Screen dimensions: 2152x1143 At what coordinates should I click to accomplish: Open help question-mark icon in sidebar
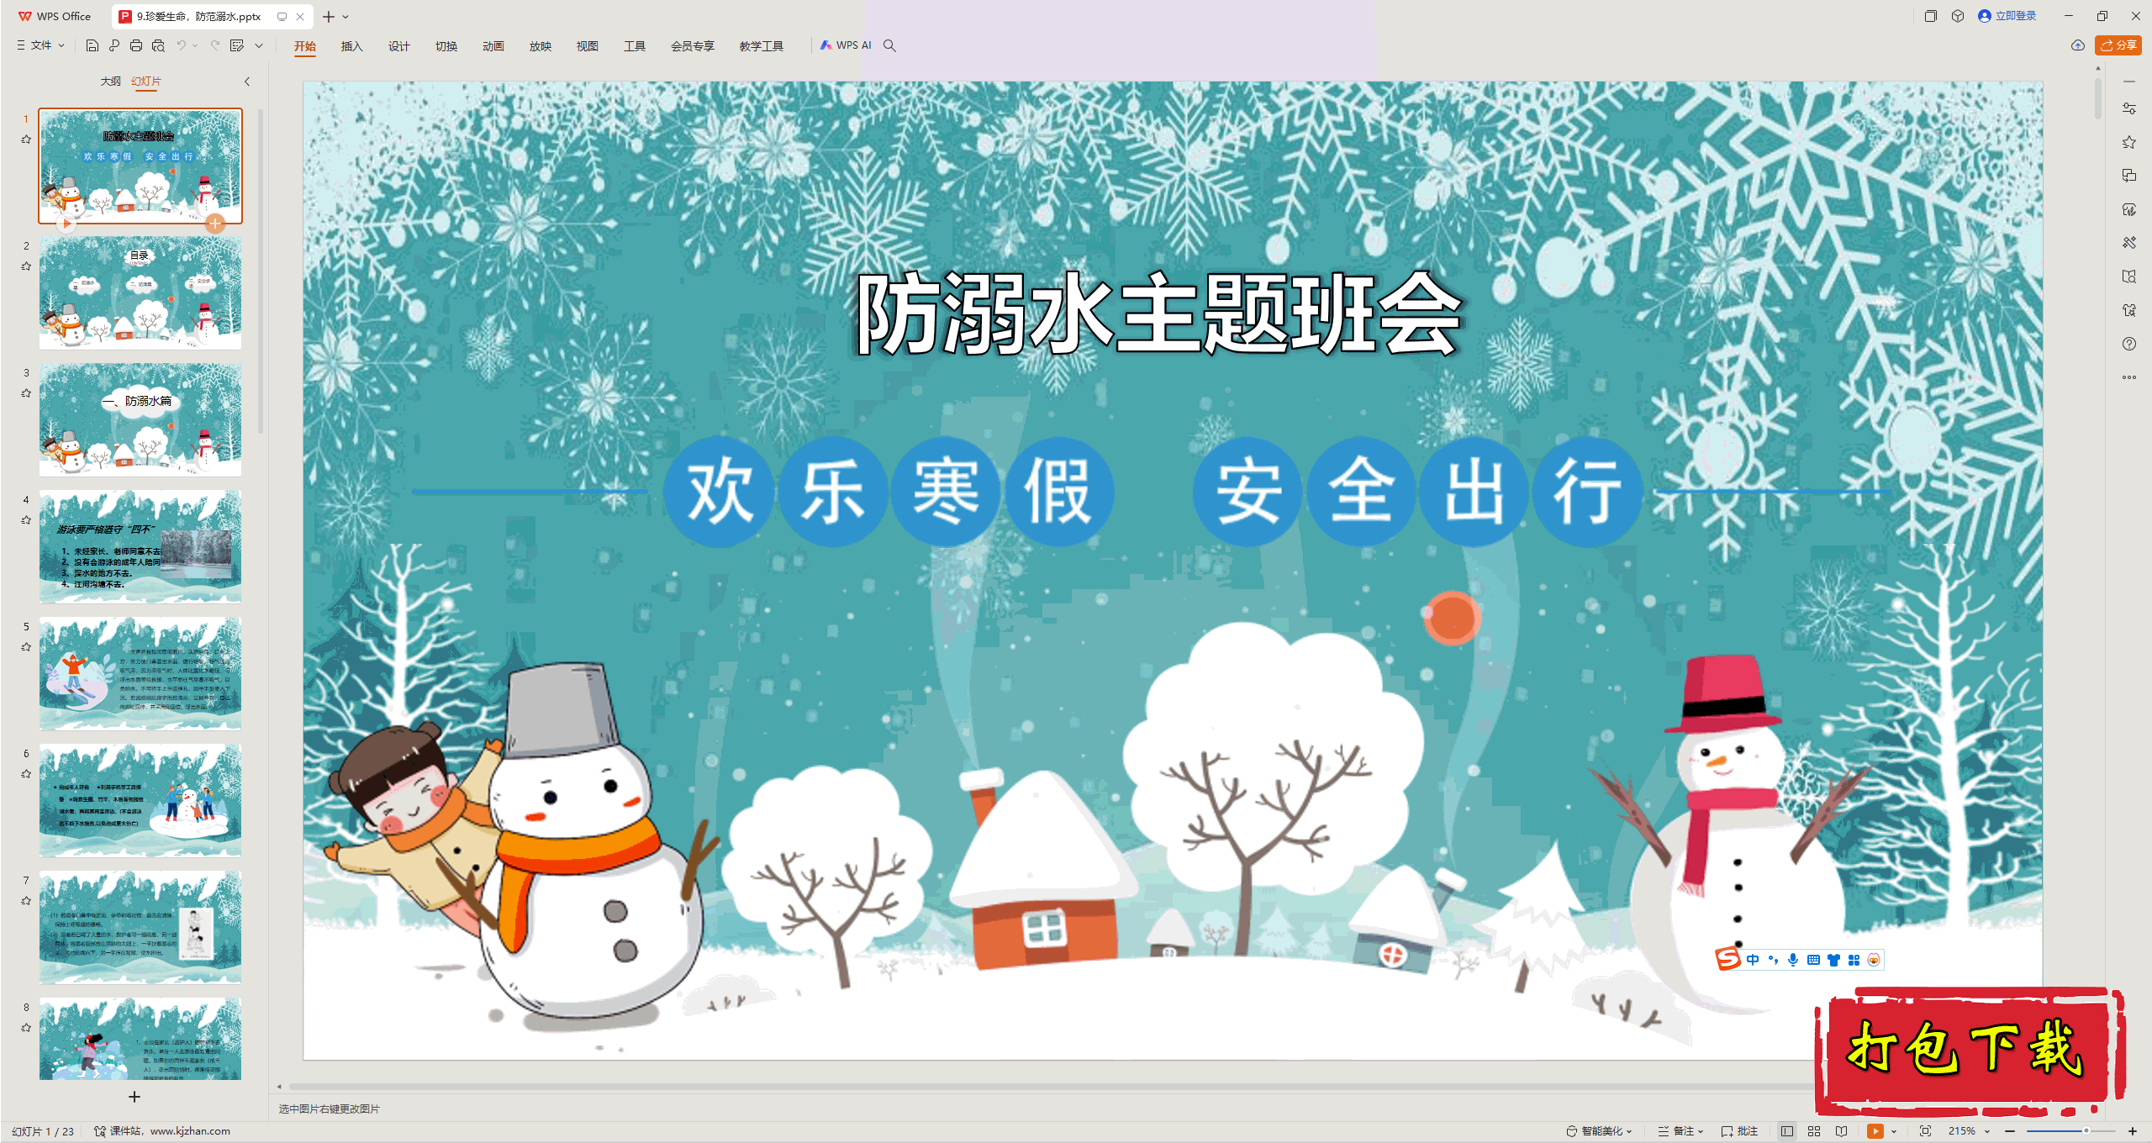(x=2129, y=344)
